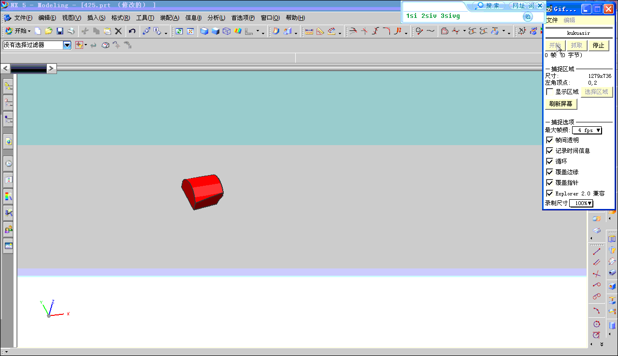Click the Fit view icon
618x356 pixels.
(x=190, y=31)
